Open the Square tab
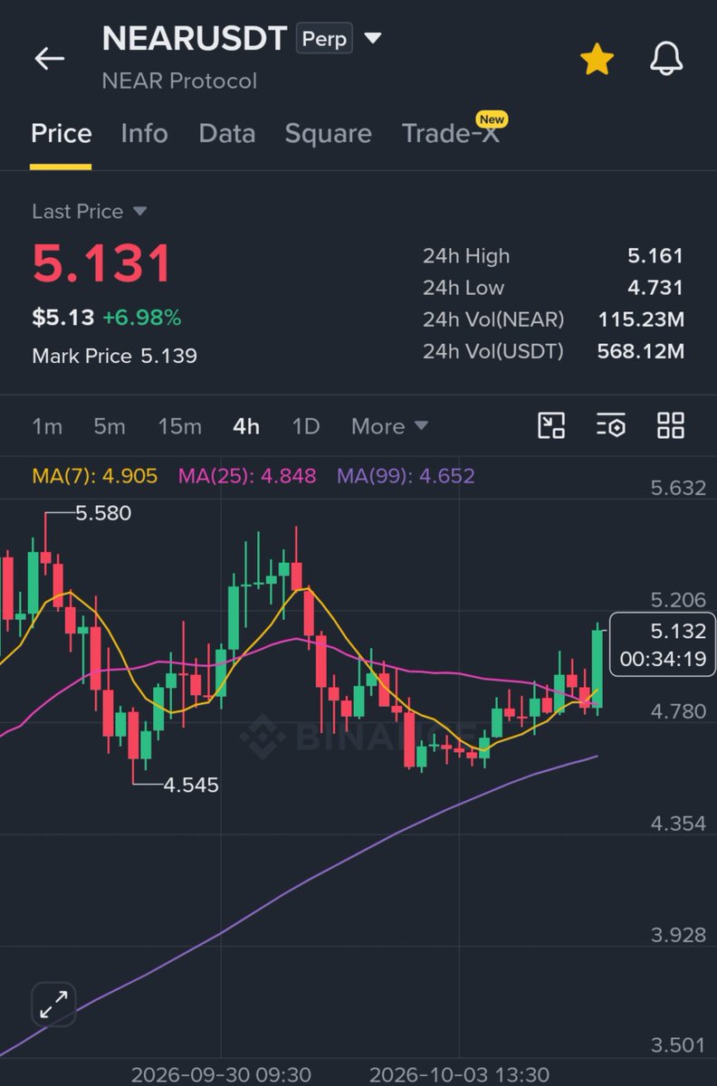717x1086 pixels. (x=328, y=134)
